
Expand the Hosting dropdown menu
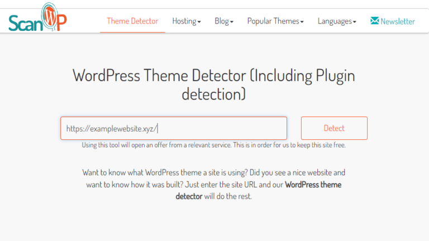tap(186, 21)
